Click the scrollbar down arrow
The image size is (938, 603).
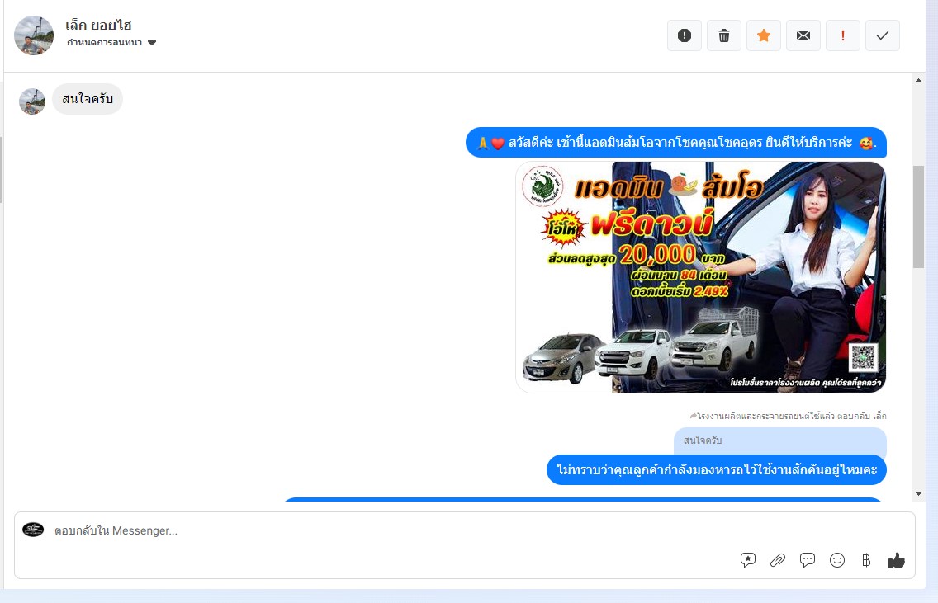(x=919, y=494)
